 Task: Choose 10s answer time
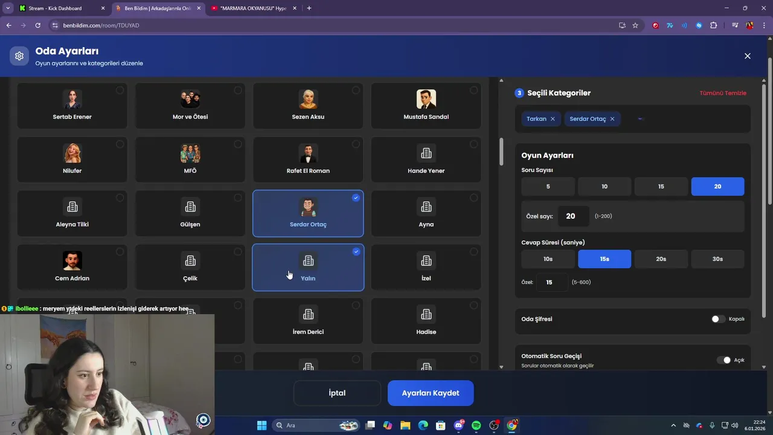(x=548, y=259)
